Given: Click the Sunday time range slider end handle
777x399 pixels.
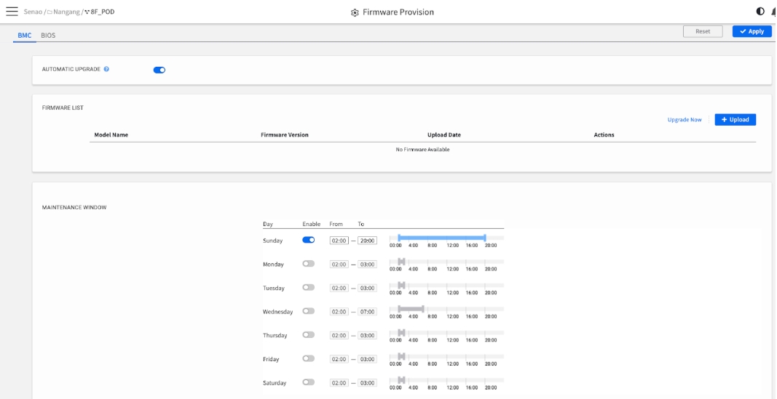Looking at the screenshot, I should coord(485,238).
